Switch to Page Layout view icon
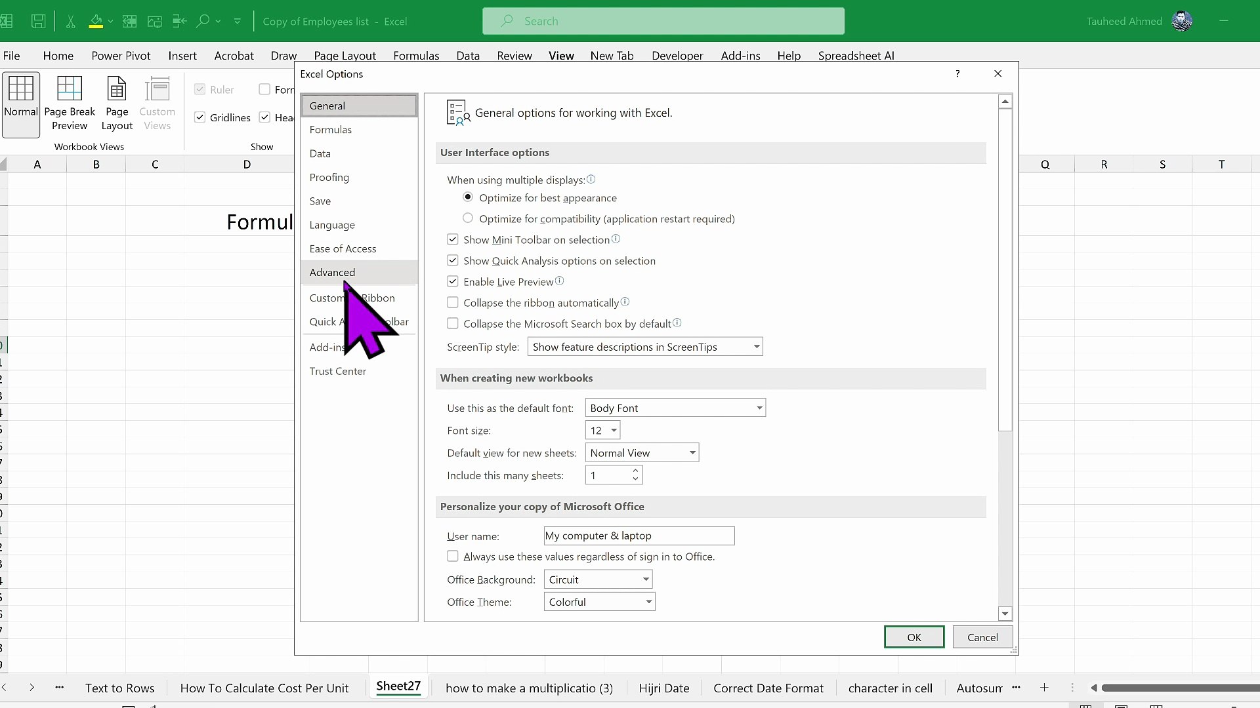 pyautogui.click(x=117, y=104)
